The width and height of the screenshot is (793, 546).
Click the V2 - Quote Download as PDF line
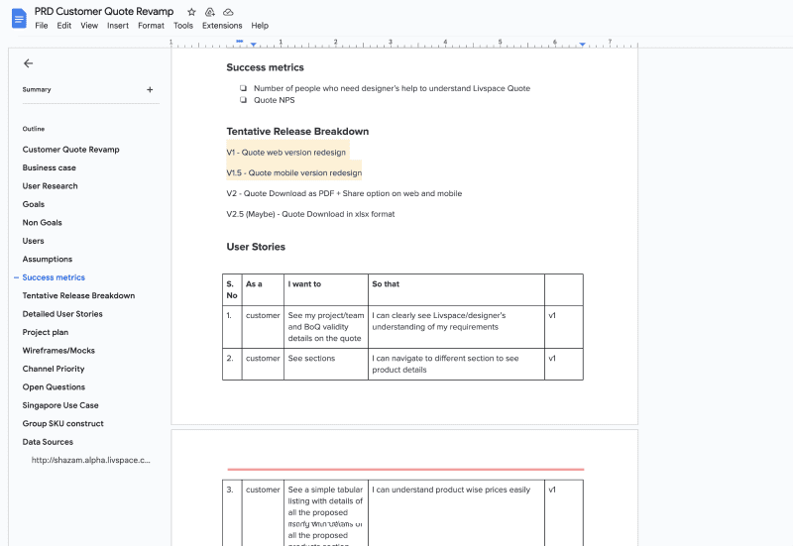pyautogui.click(x=344, y=193)
